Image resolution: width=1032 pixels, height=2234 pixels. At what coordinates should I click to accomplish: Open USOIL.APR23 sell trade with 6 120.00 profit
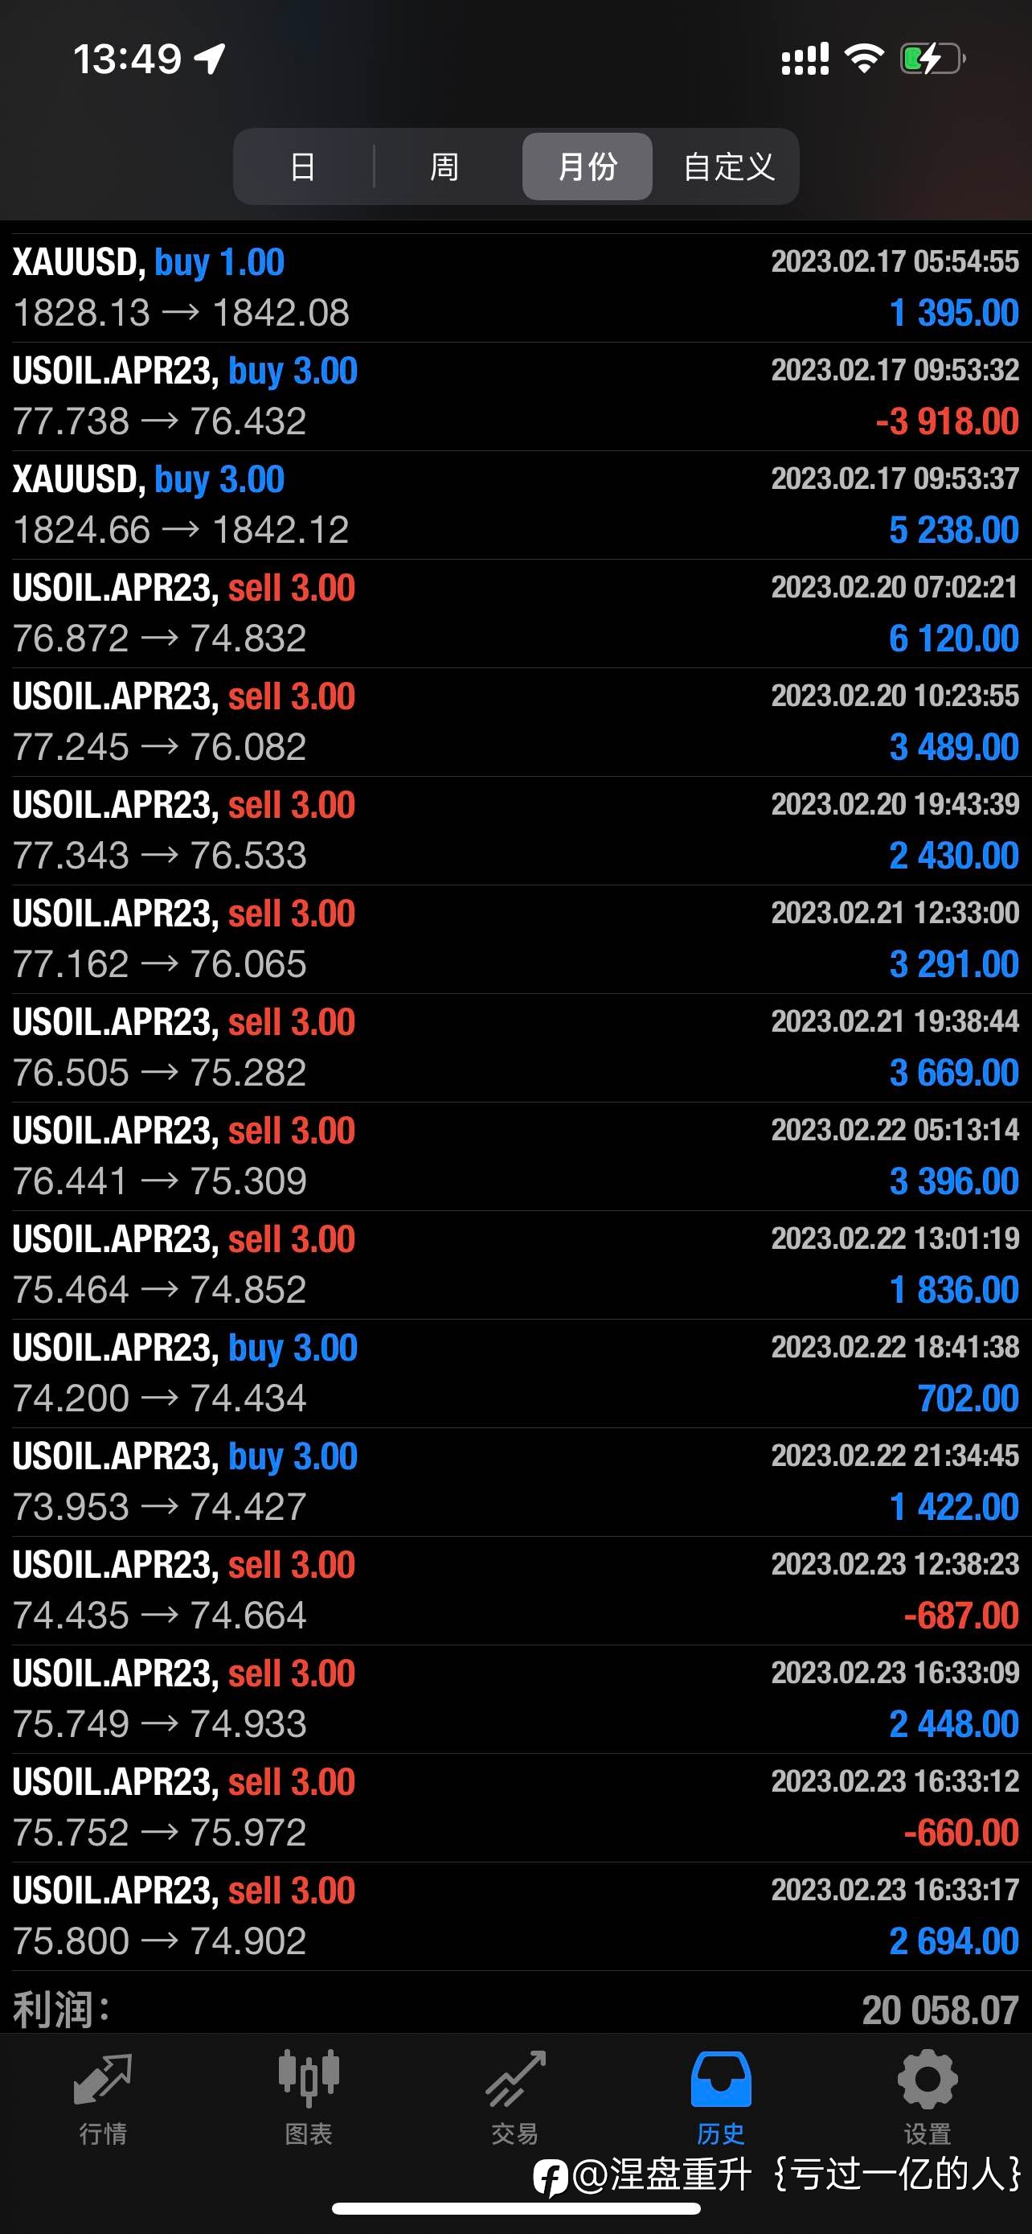pos(515,613)
